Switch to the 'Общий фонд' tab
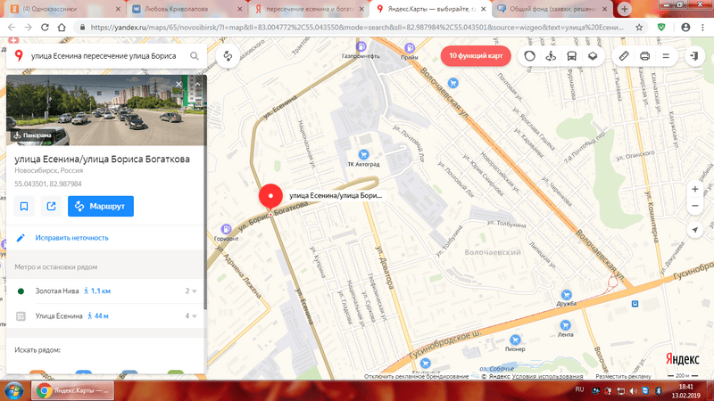 tap(552, 9)
